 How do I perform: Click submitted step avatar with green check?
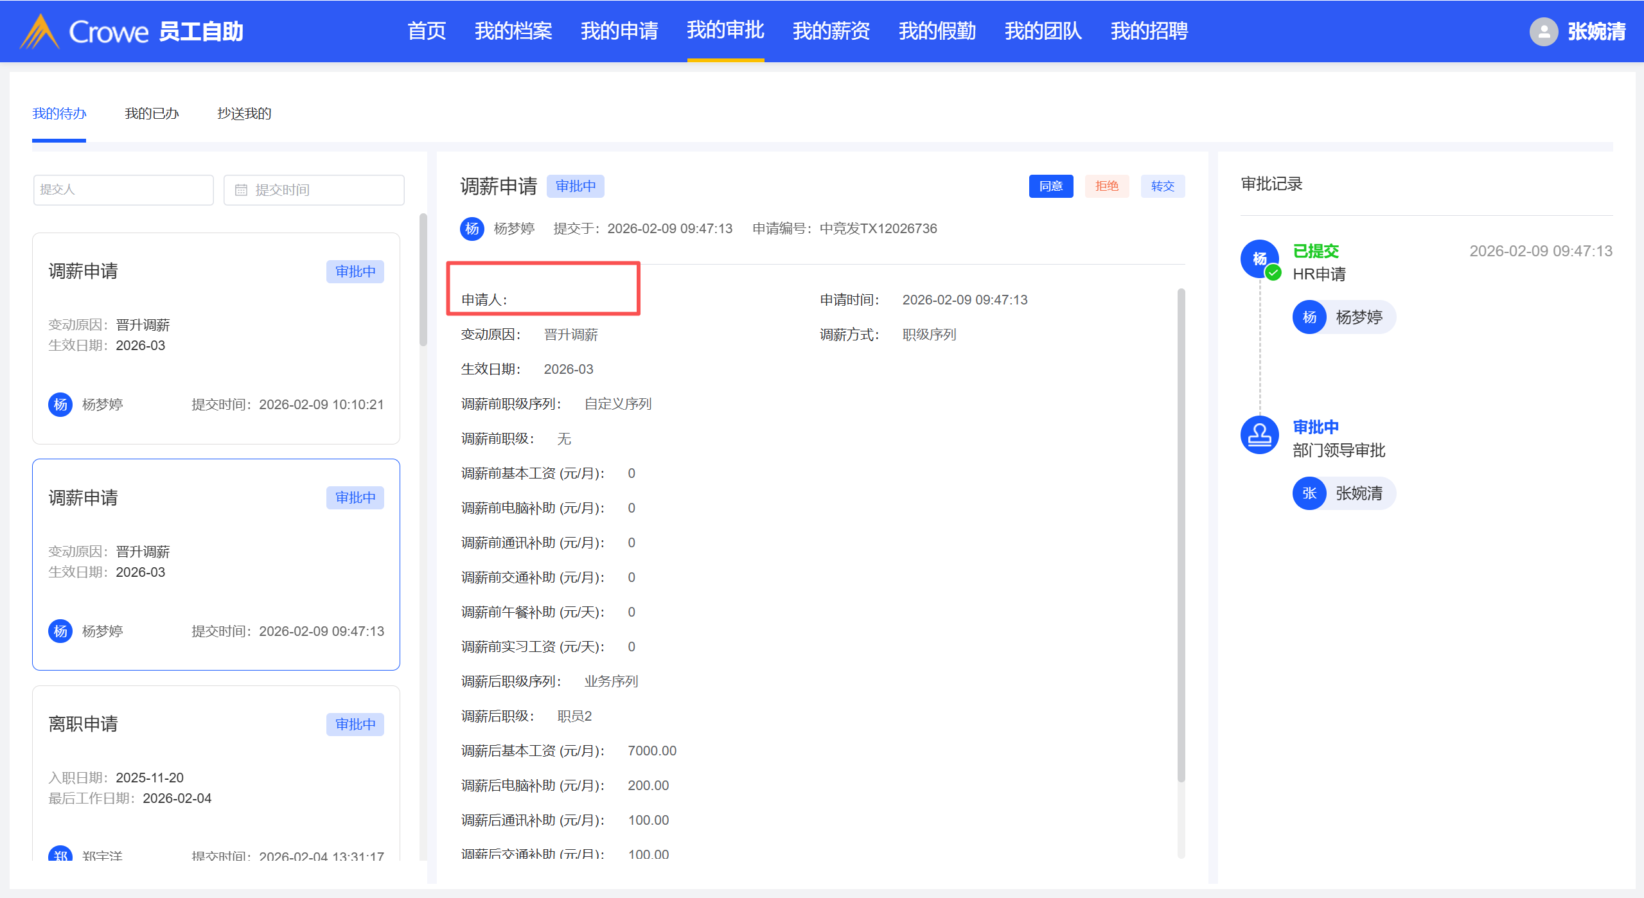1259,259
